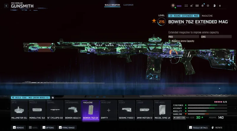Select the Barrel slot Cyclops-03
Viewport: 237px width, 131px height.
(55, 110)
